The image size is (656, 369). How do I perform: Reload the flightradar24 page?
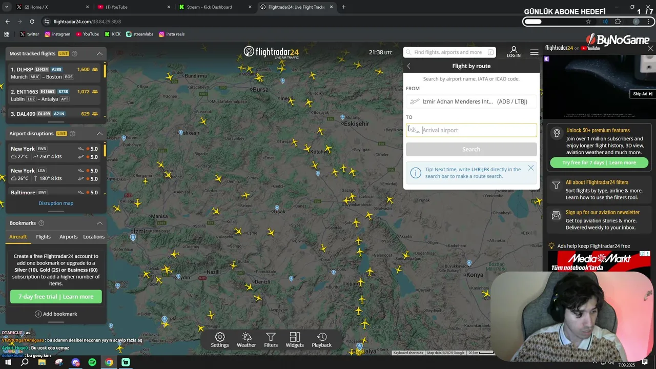32,22
